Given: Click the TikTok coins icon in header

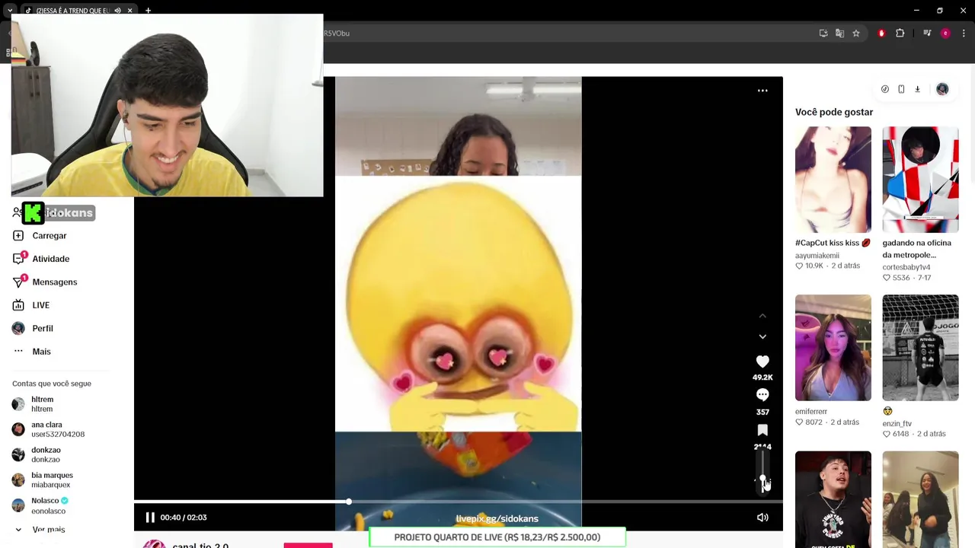Looking at the screenshot, I should click(884, 89).
